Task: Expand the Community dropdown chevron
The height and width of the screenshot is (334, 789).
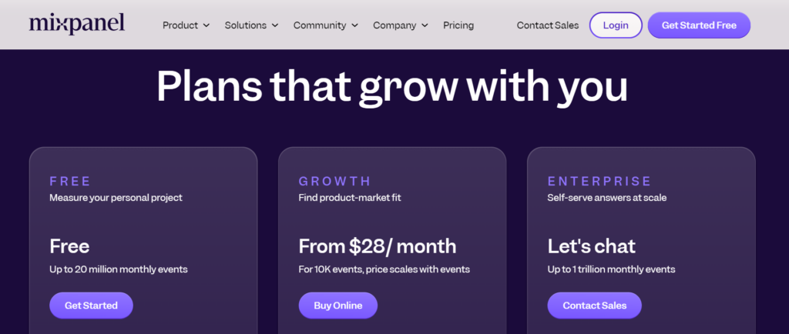Action: click(354, 25)
